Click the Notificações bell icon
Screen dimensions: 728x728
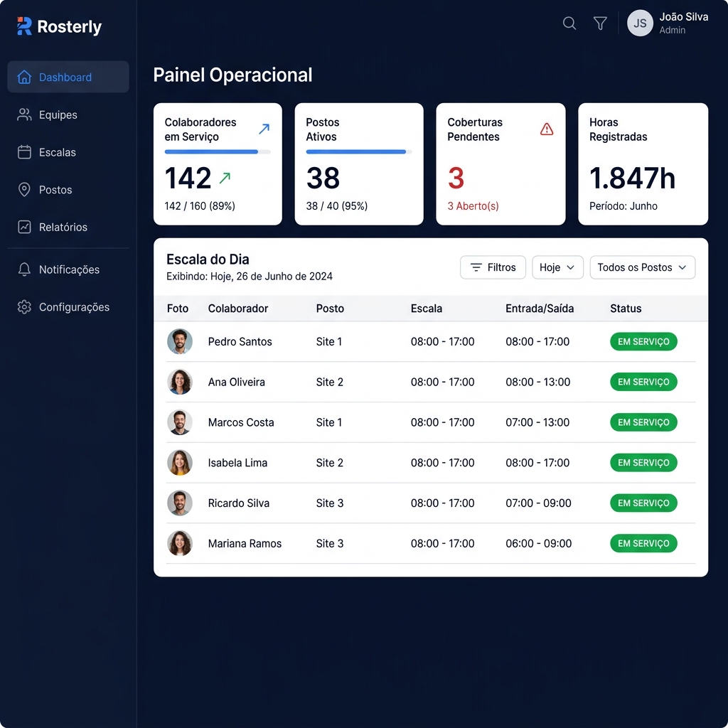24,269
